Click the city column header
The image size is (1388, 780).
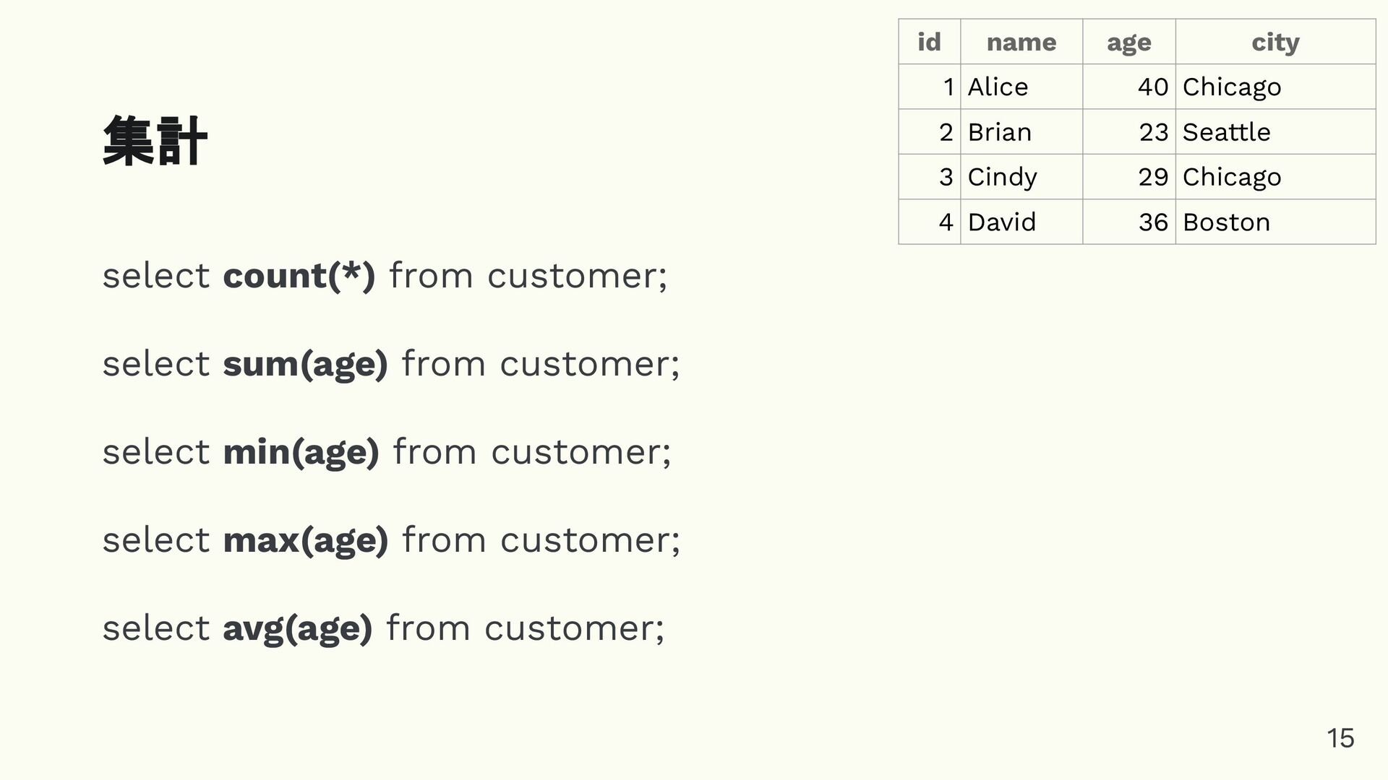[x=1276, y=42]
